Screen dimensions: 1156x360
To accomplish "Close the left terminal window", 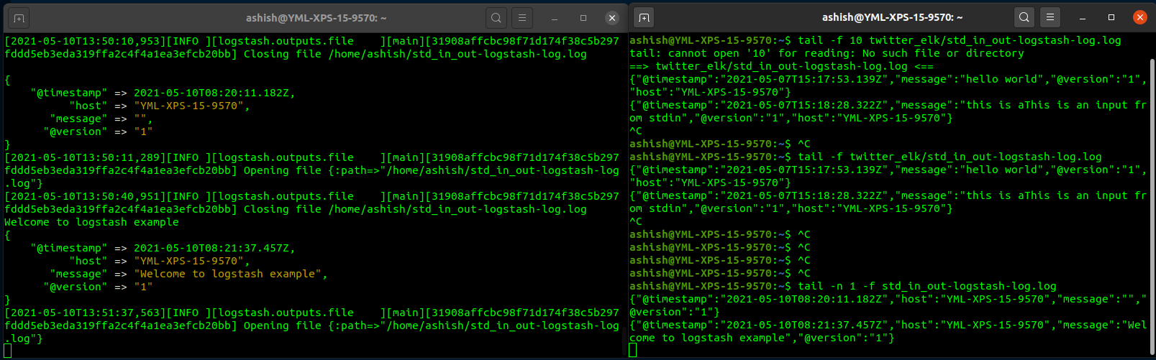I will click(x=612, y=18).
